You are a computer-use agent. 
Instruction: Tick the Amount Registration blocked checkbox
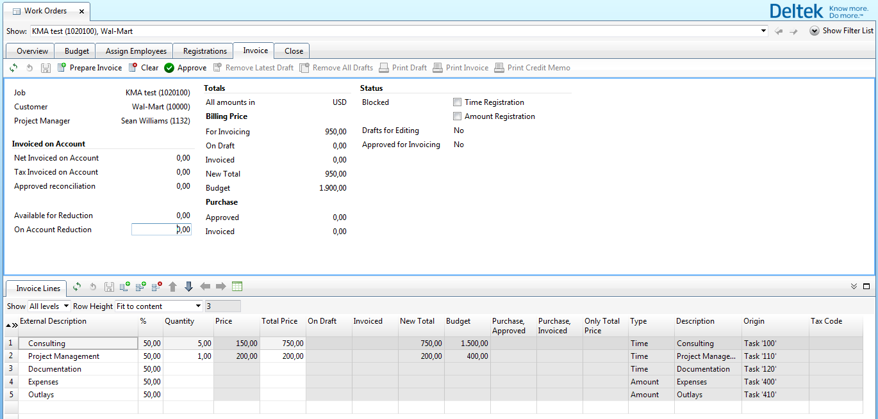(x=457, y=116)
